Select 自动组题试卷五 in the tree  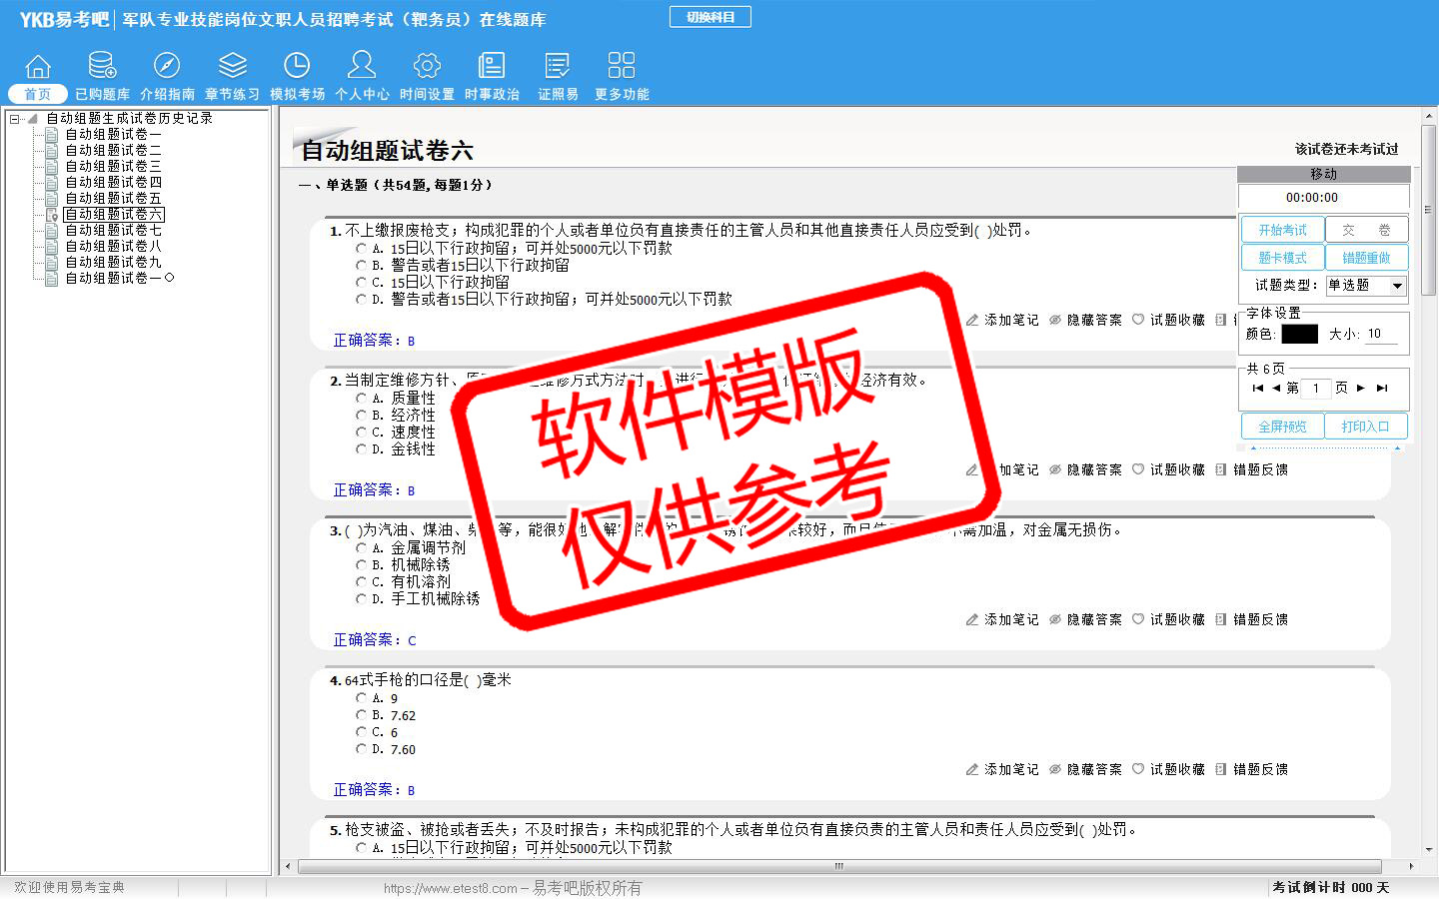pyautogui.click(x=113, y=198)
